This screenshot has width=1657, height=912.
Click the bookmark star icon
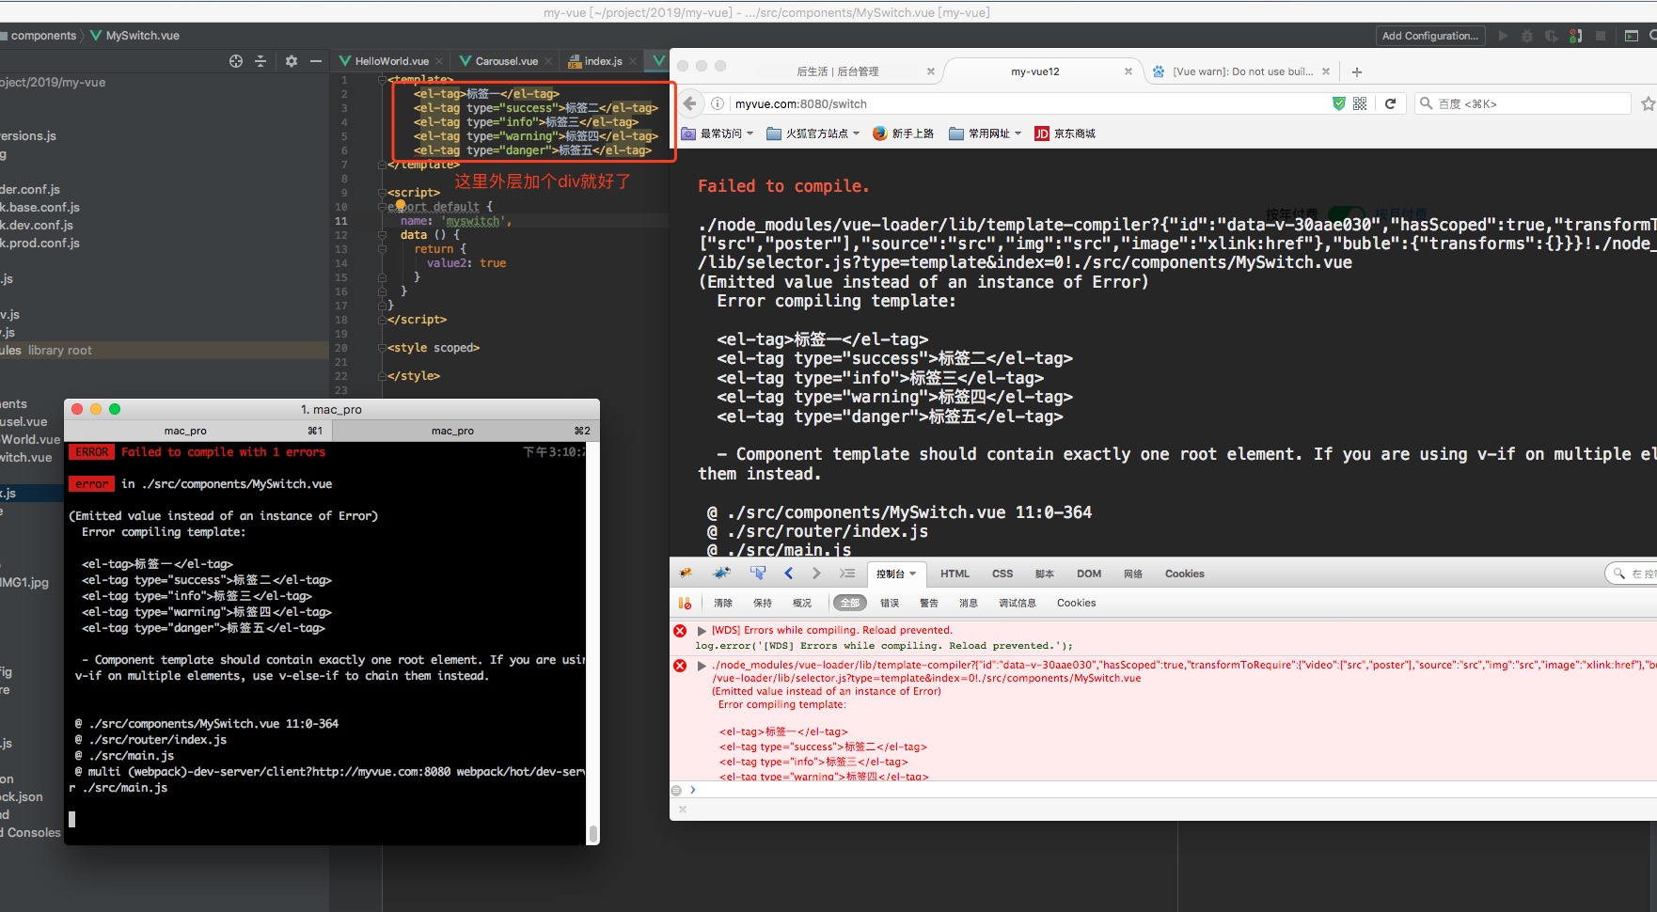click(x=1647, y=103)
